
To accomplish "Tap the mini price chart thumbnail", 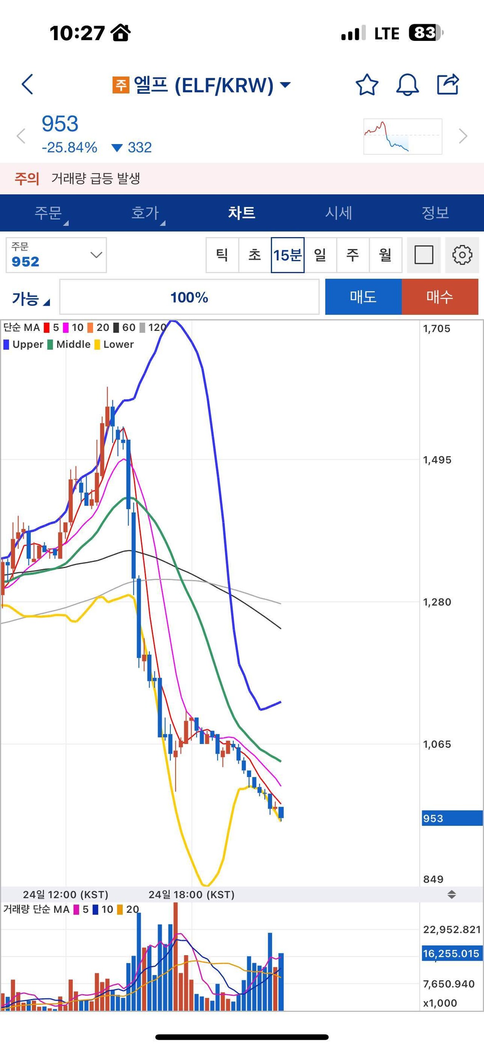I will click(x=403, y=137).
